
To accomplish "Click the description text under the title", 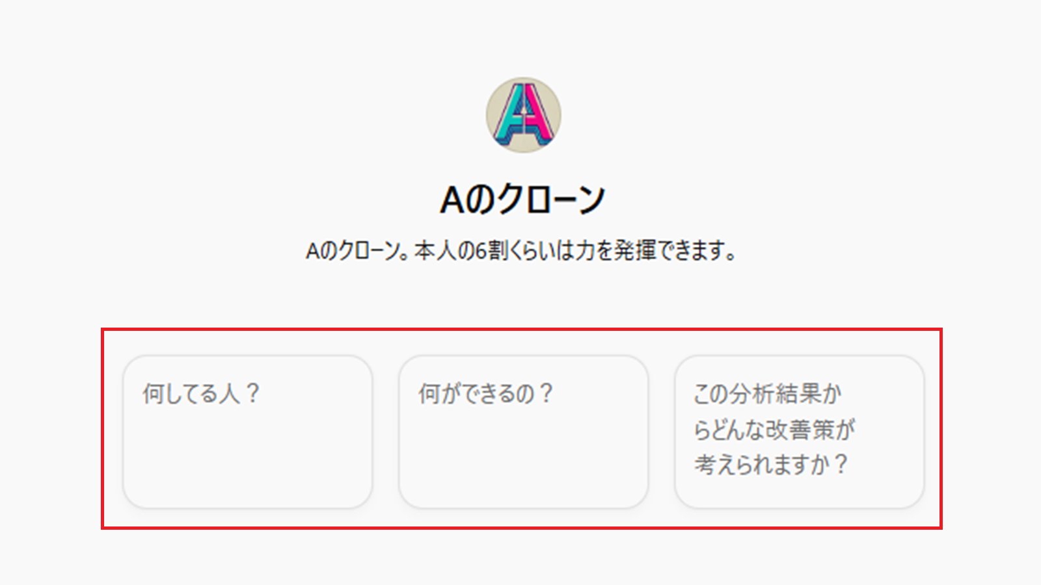I will pyautogui.click(x=520, y=251).
